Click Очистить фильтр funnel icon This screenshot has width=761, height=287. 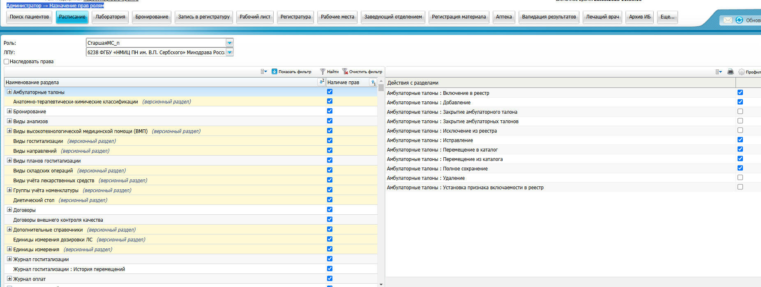pyautogui.click(x=345, y=72)
